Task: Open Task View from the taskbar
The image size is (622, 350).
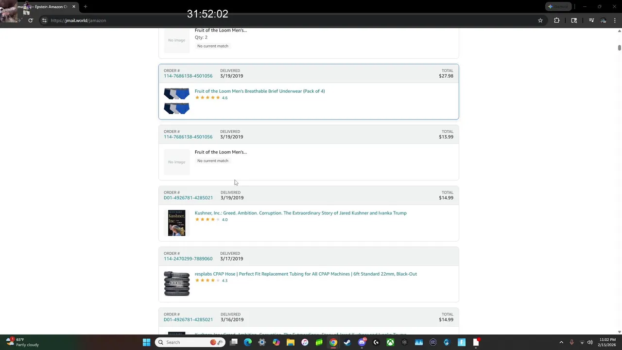Action: click(234, 342)
